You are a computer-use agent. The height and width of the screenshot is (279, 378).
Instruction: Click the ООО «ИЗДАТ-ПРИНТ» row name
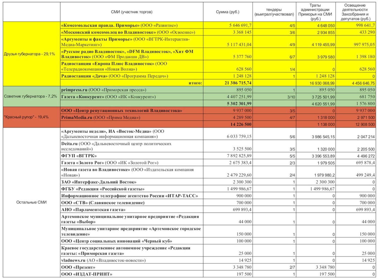coord(87,274)
